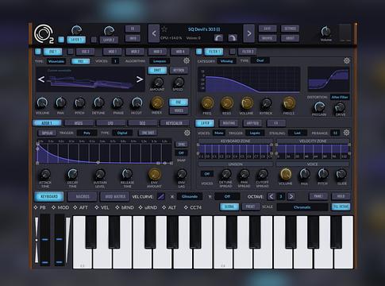Switch to the KEYSCALER tab
The width and height of the screenshot is (385, 286).
(174, 123)
